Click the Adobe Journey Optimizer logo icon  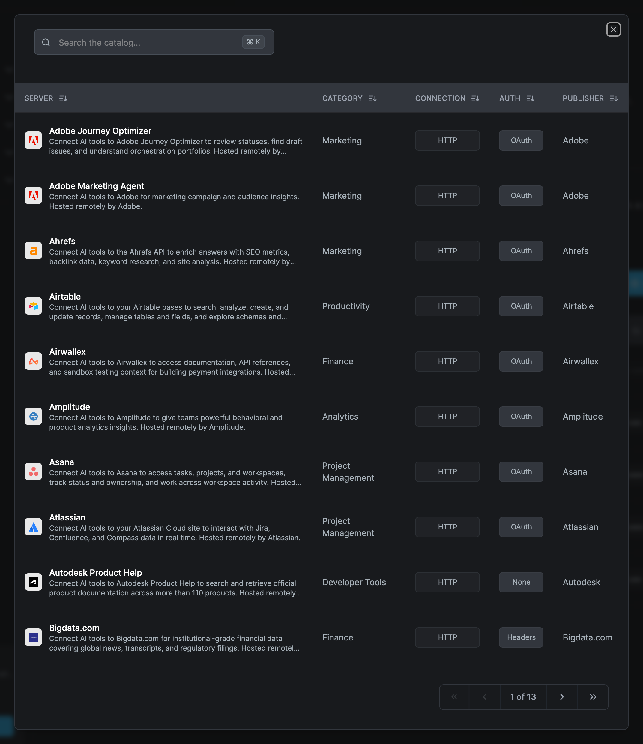pyautogui.click(x=33, y=140)
